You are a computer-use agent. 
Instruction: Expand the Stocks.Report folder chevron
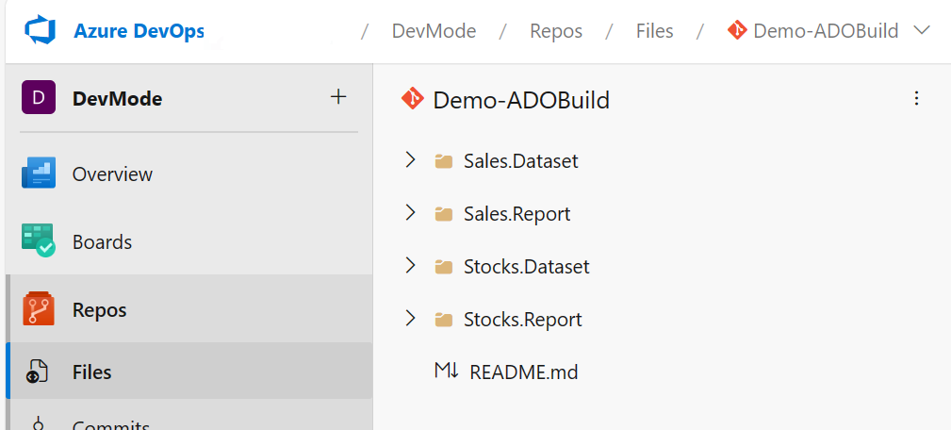pos(410,319)
